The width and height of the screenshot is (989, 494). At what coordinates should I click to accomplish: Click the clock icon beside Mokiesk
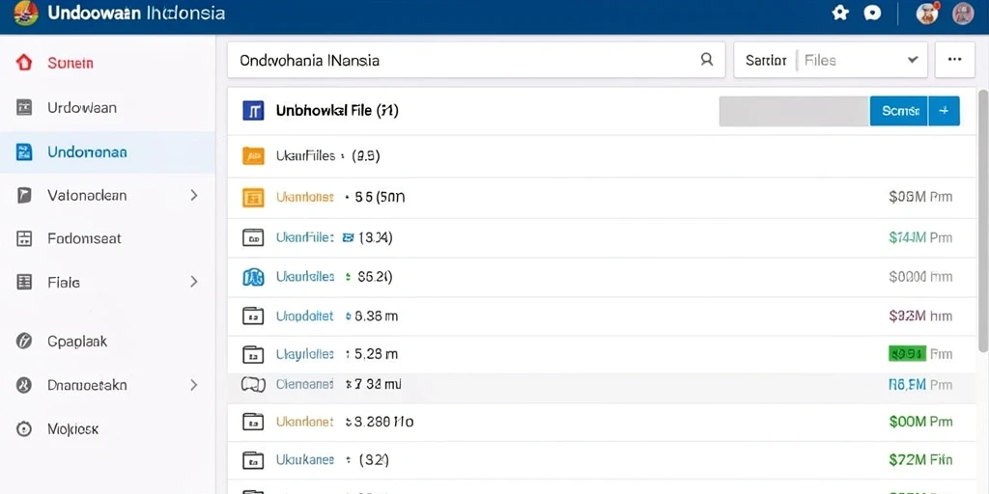pos(24,429)
